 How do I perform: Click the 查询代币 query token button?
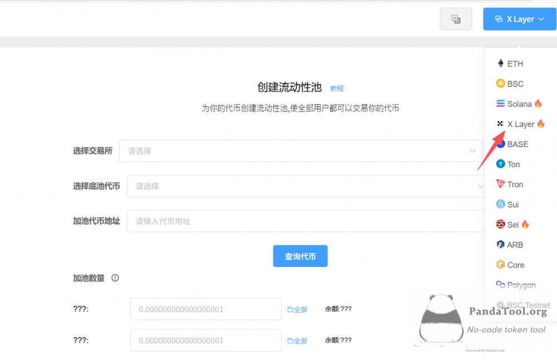click(x=300, y=256)
